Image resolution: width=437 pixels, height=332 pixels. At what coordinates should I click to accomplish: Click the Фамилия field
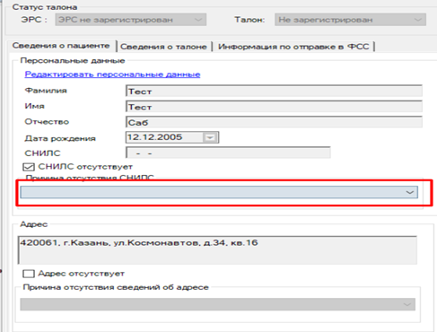coord(274,91)
